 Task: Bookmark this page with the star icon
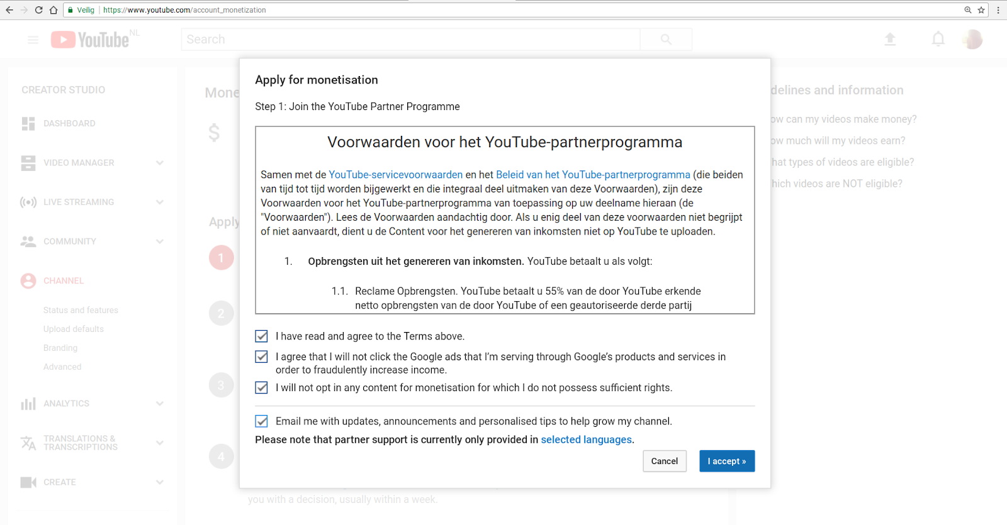point(981,10)
